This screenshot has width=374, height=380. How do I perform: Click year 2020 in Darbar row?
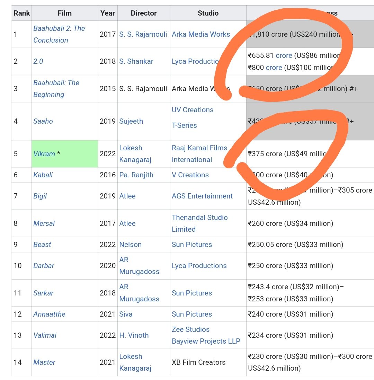pyautogui.click(x=108, y=266)
